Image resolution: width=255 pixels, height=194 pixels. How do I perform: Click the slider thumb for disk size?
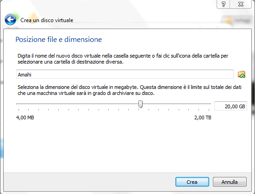(x=141, y=104)
